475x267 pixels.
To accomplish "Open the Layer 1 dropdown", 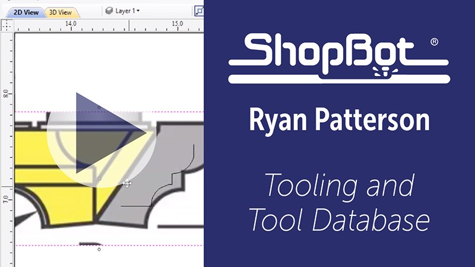I will [x=128, y=11].
